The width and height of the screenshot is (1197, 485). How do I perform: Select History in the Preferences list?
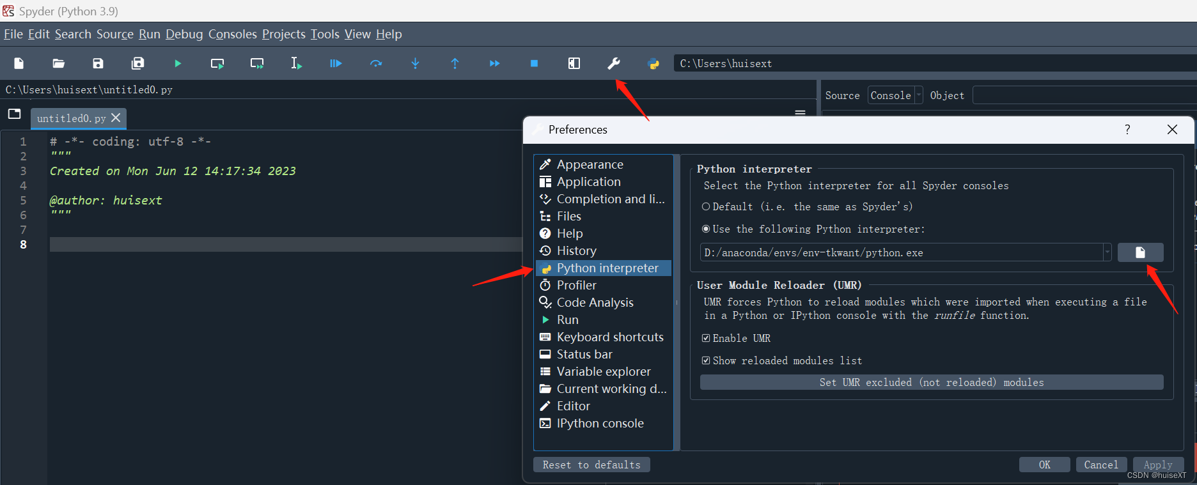(604, 250)
